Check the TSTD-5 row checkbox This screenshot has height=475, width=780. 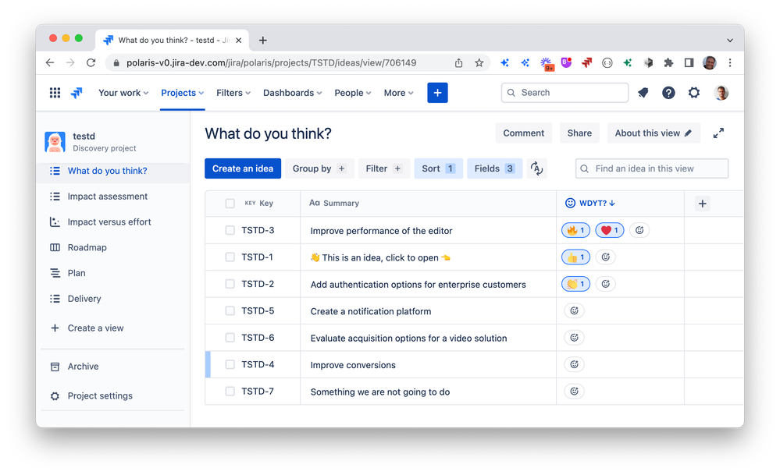click(230, 310)
